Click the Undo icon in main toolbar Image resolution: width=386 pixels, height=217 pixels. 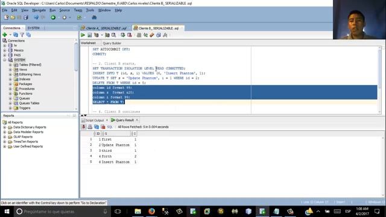(36, 17)
